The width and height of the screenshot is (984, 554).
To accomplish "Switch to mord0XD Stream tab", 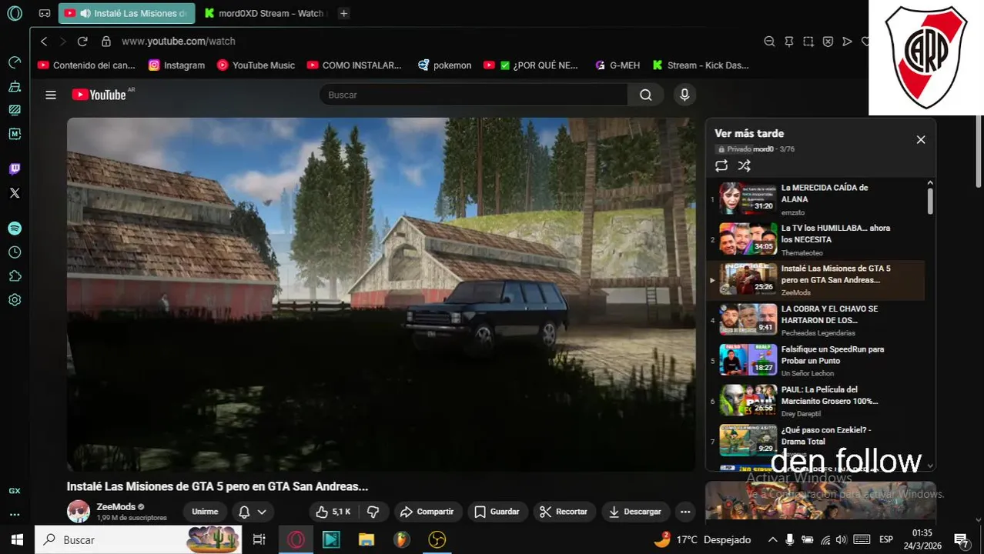I will tap(266, 13).
